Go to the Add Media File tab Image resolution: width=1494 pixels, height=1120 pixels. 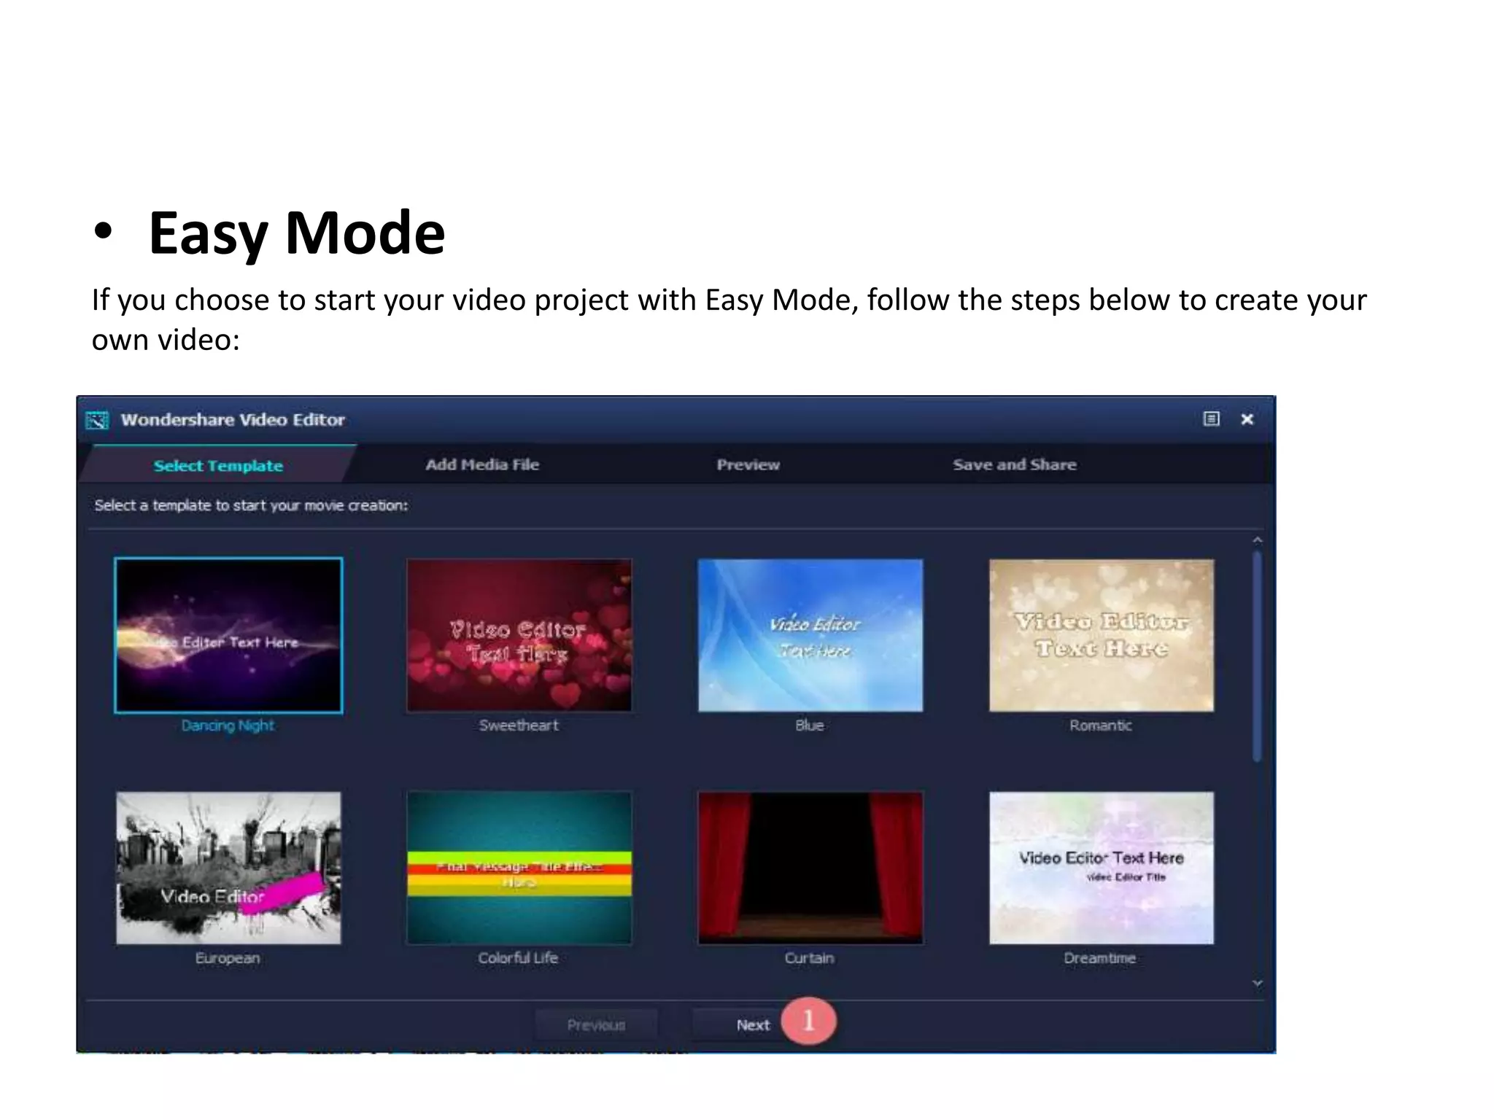pyautogui.click(x=482, y=464)
